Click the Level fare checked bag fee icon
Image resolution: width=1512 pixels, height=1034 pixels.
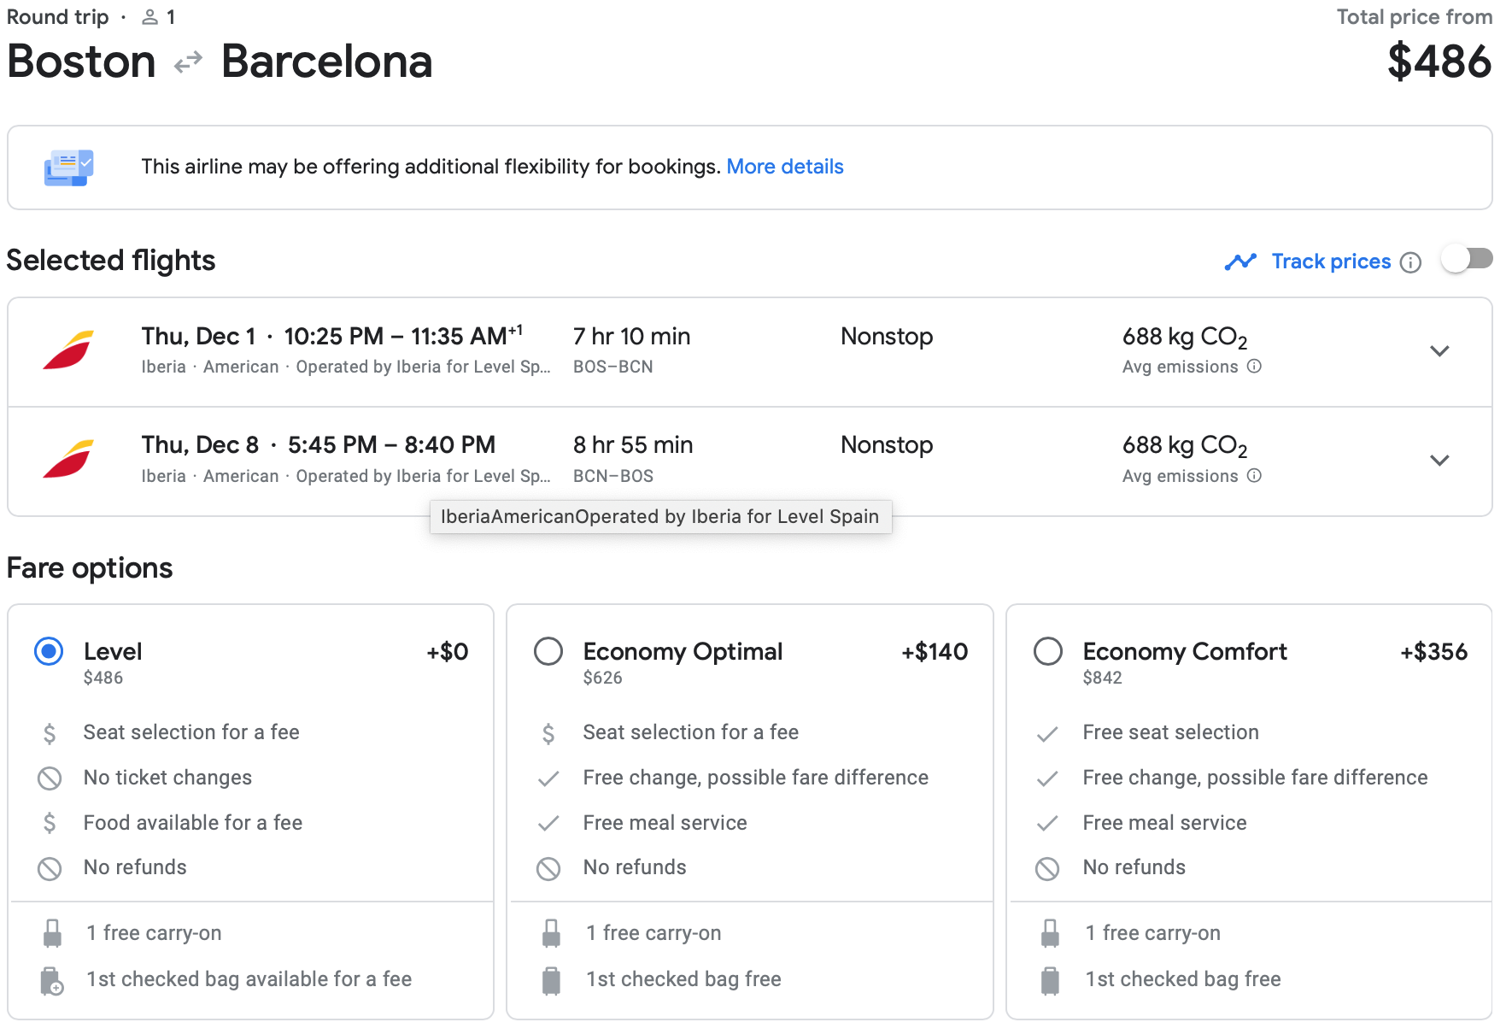tap(52, 980)
